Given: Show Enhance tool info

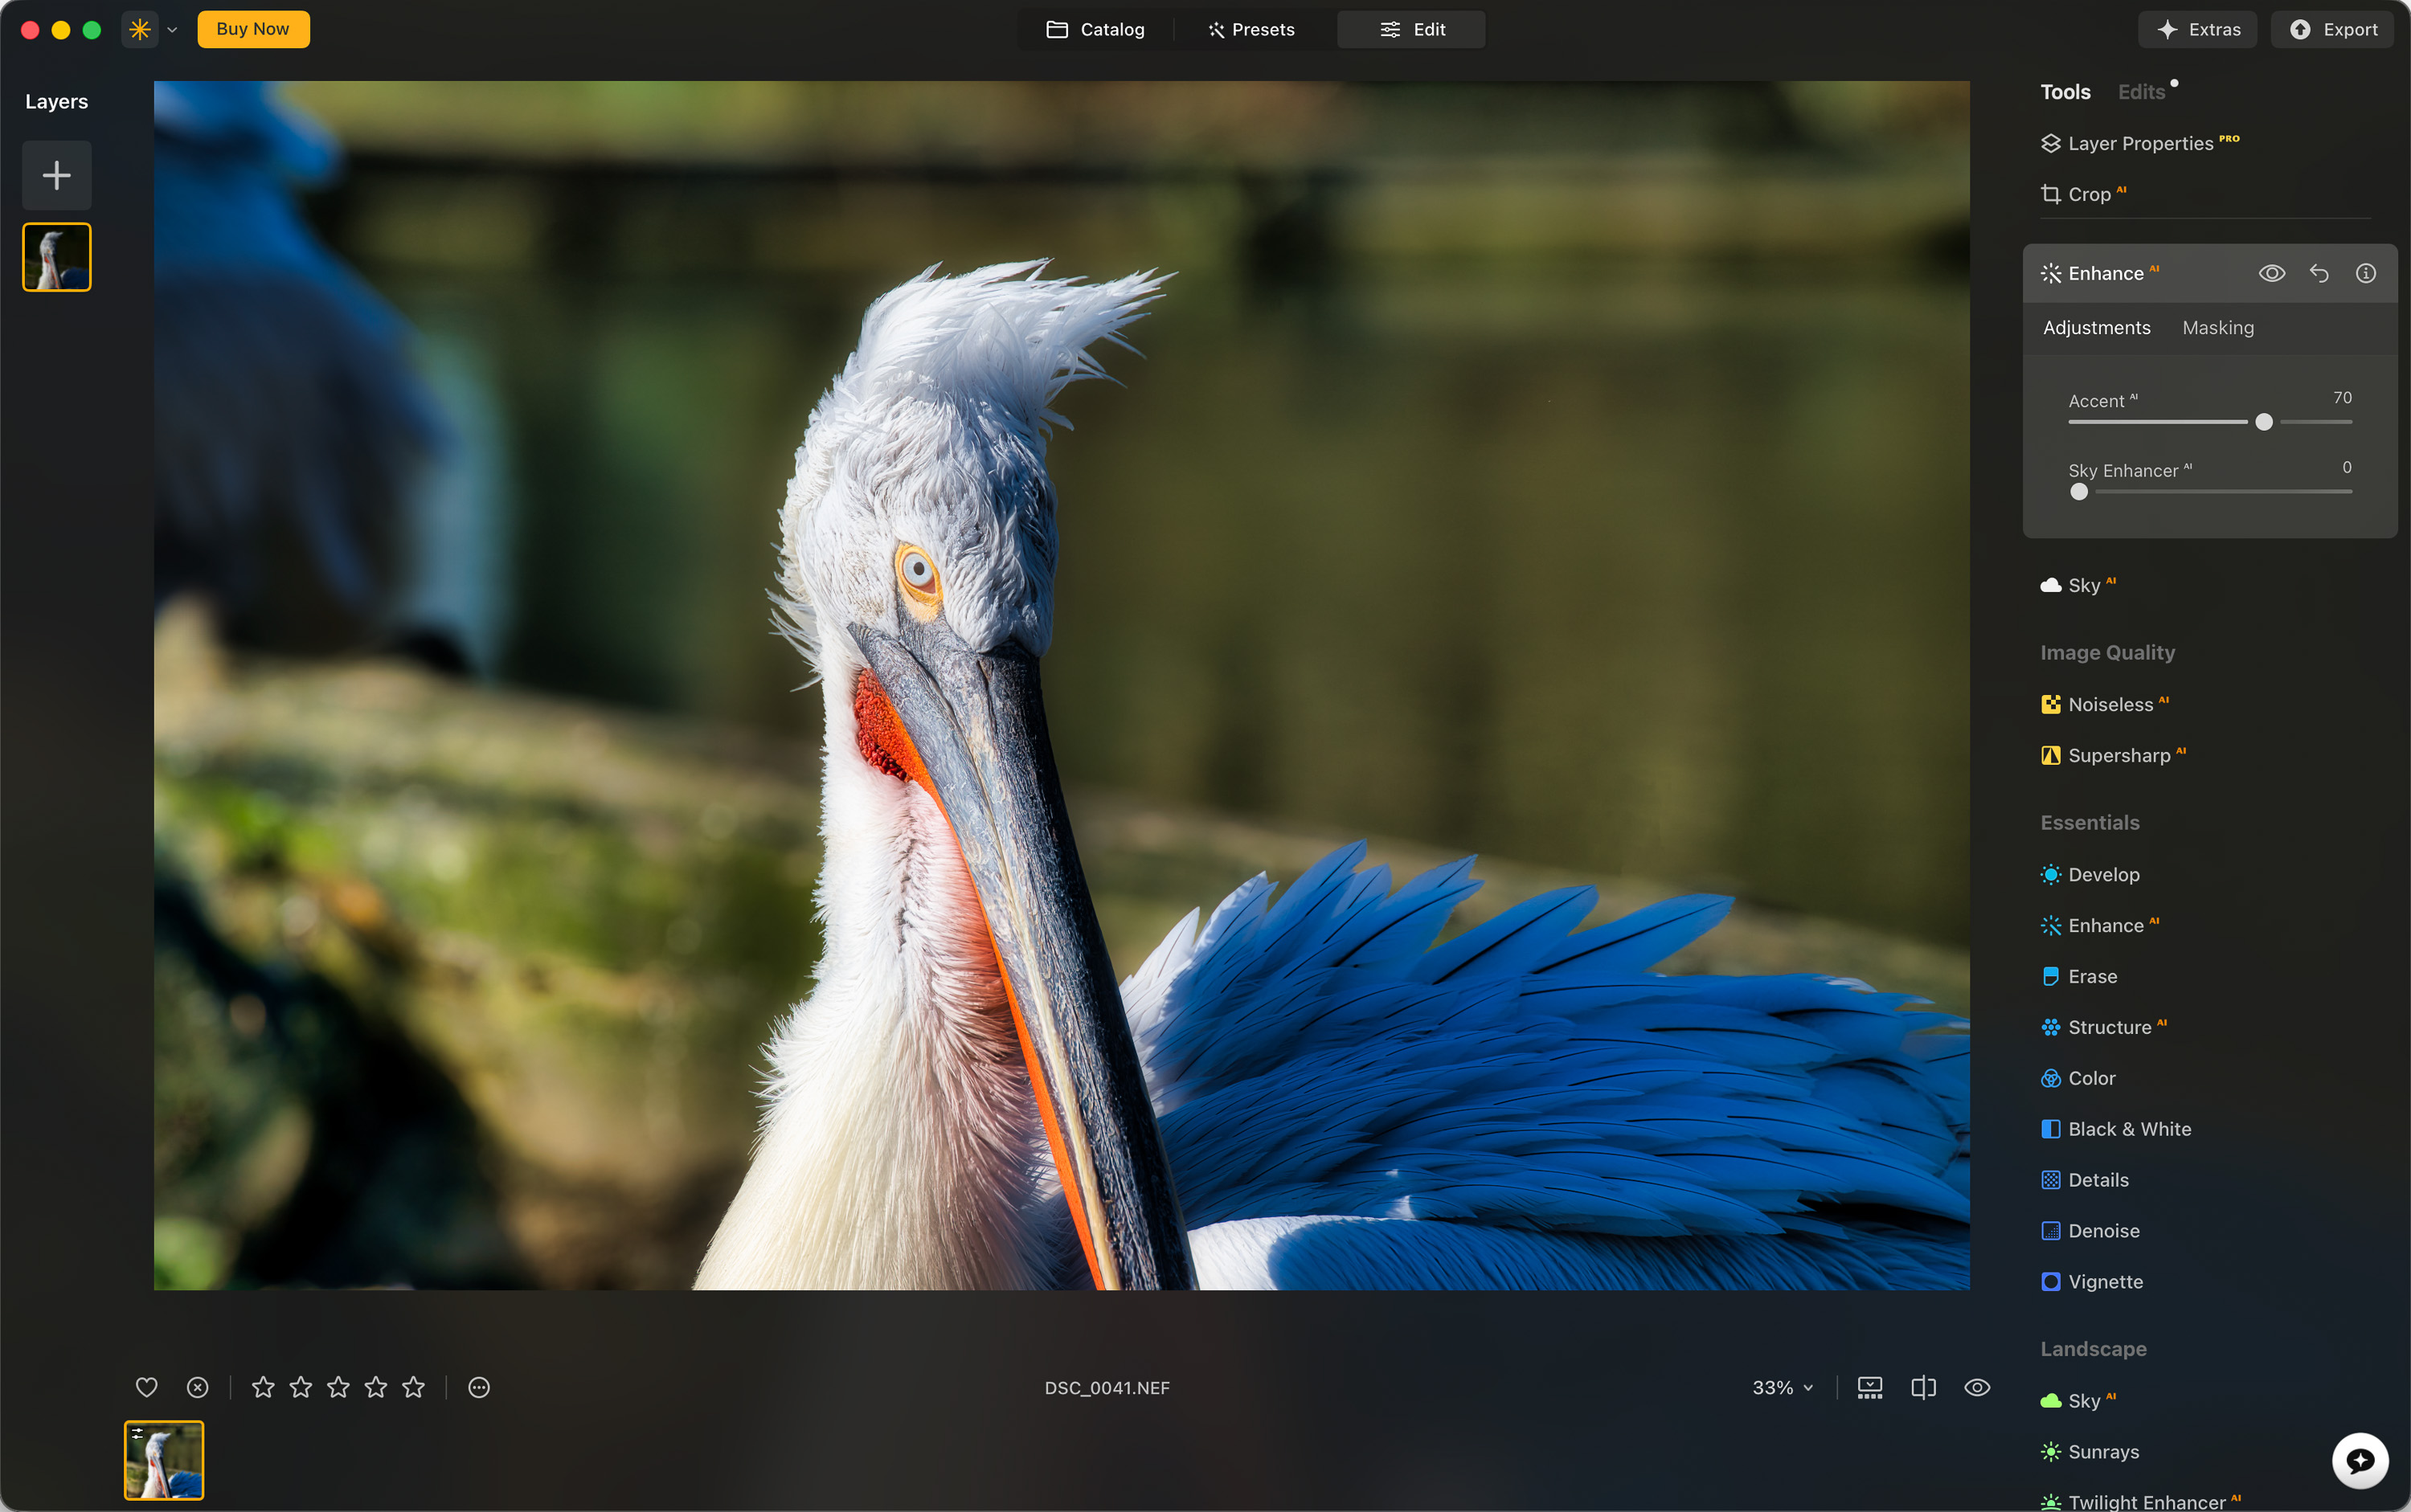Looking at the screenshot, I should 2366,273.
